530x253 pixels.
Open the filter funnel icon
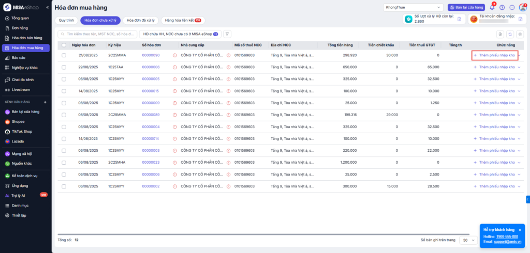point(227,34)
